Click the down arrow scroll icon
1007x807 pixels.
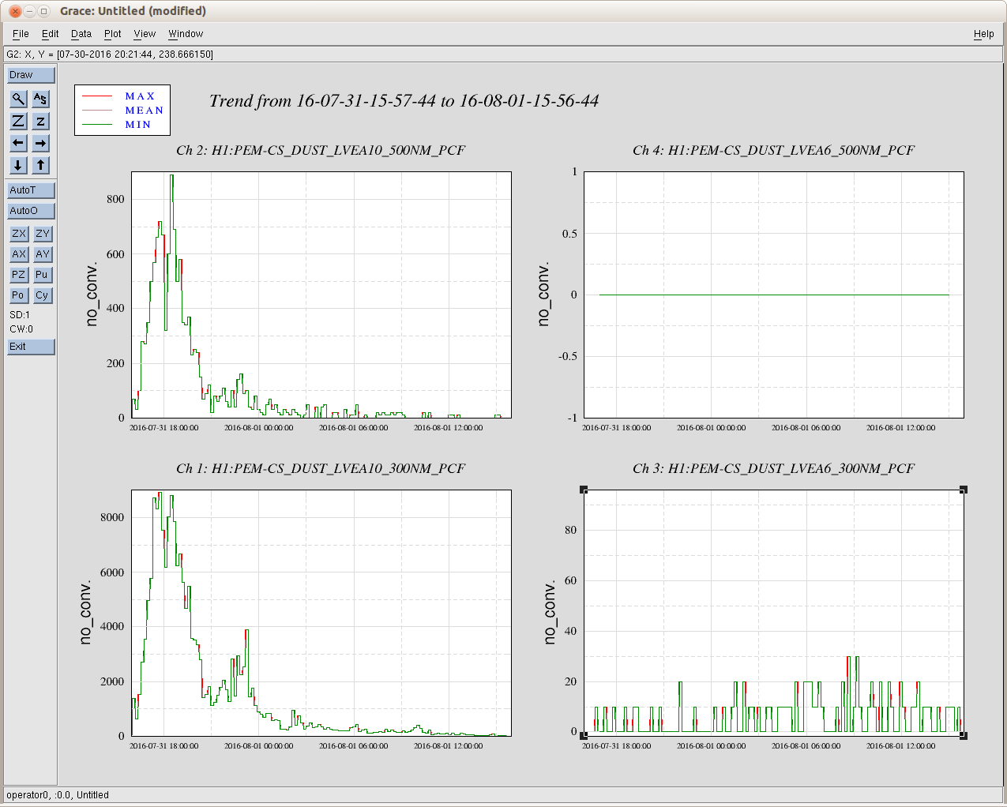[x=18, y=165]
